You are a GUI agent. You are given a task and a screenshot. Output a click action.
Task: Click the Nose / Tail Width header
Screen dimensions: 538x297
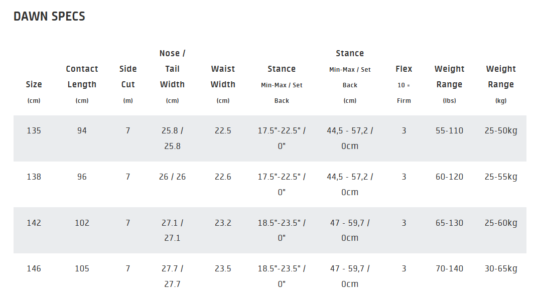click(x=172, y=69)
